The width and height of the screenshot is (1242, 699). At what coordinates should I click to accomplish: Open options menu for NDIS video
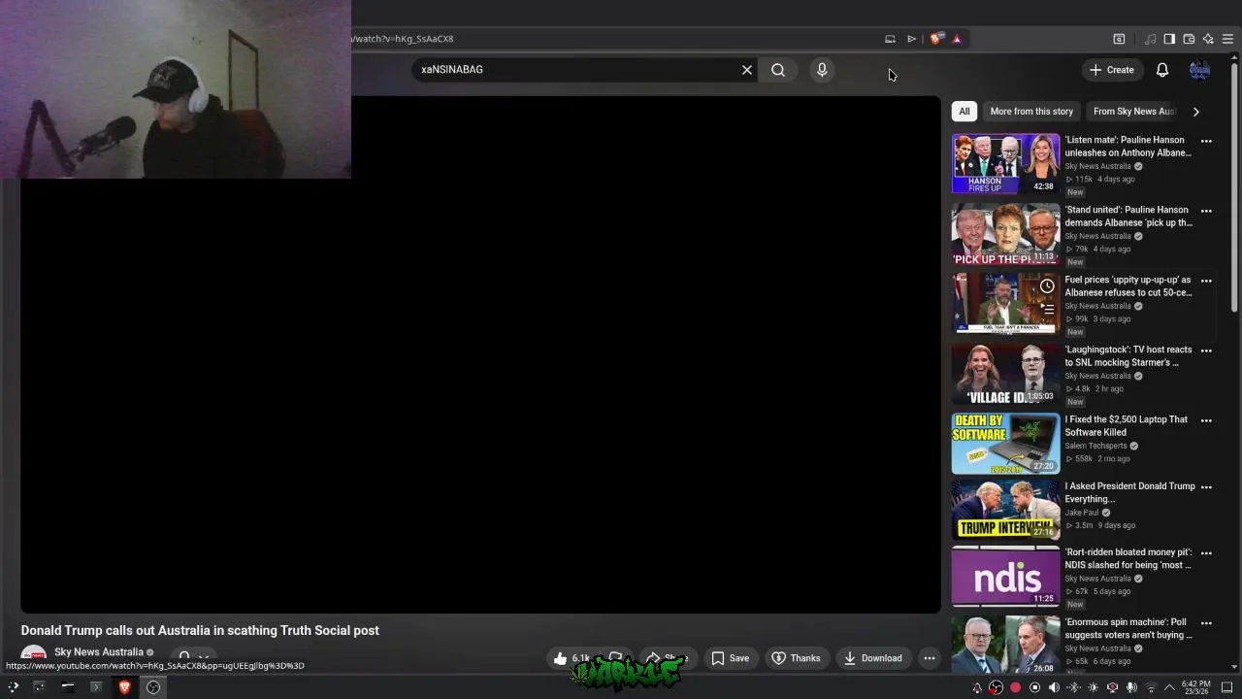pos(1206,553)
